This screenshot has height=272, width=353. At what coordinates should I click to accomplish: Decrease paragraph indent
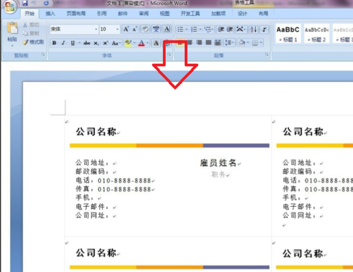pyautogui.click(x=221, y=29)
